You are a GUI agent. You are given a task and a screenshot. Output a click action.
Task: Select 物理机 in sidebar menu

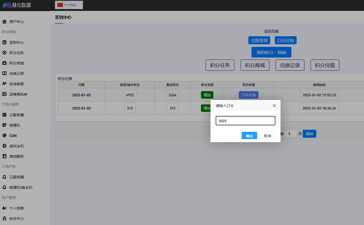[x=15, y=125]
